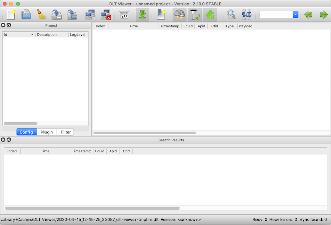Click the message table horizontal scrollbar
Image resolution: width=331 pixels, height=225 pixels.
[145, 133]
